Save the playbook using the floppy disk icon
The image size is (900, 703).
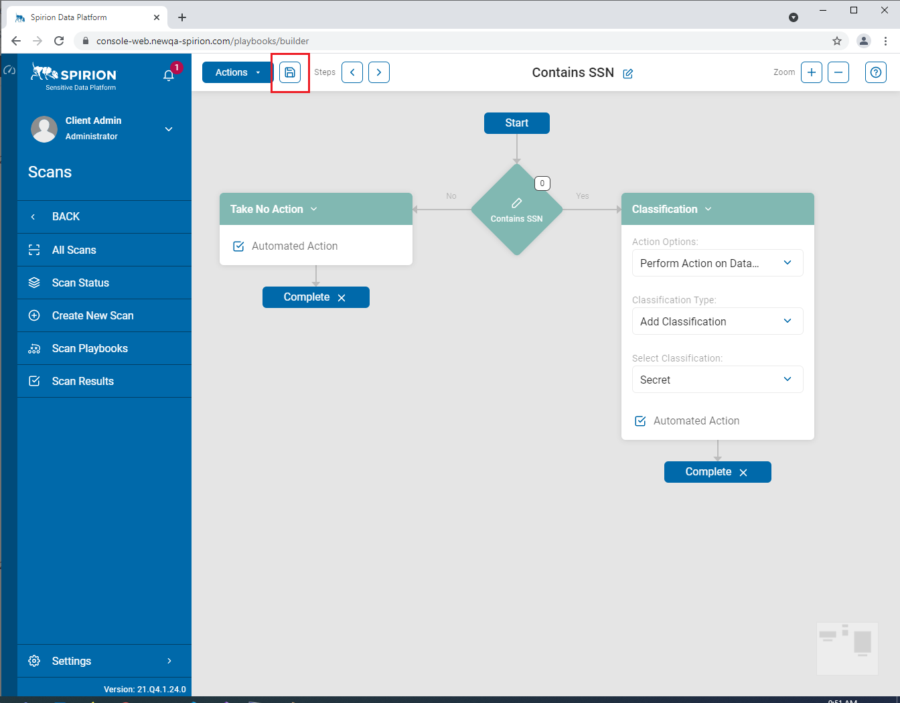pos(290,72)
